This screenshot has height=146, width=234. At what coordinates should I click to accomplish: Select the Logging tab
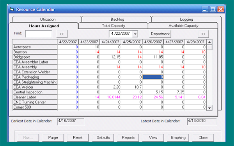pyautogui.click(x=186, y=19)
